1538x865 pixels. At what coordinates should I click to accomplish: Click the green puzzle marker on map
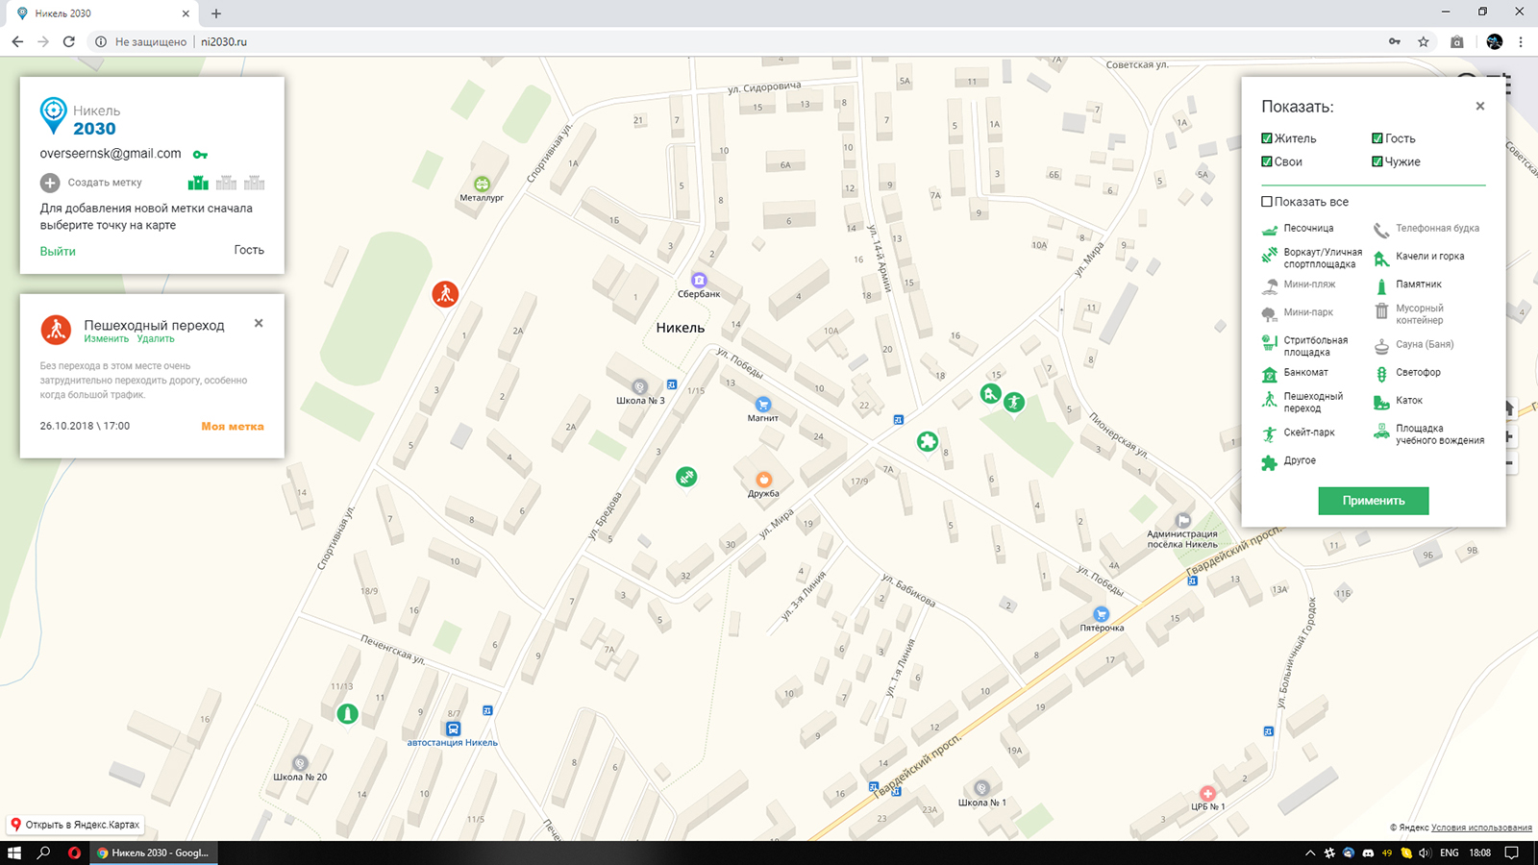(x=928, y=441)
